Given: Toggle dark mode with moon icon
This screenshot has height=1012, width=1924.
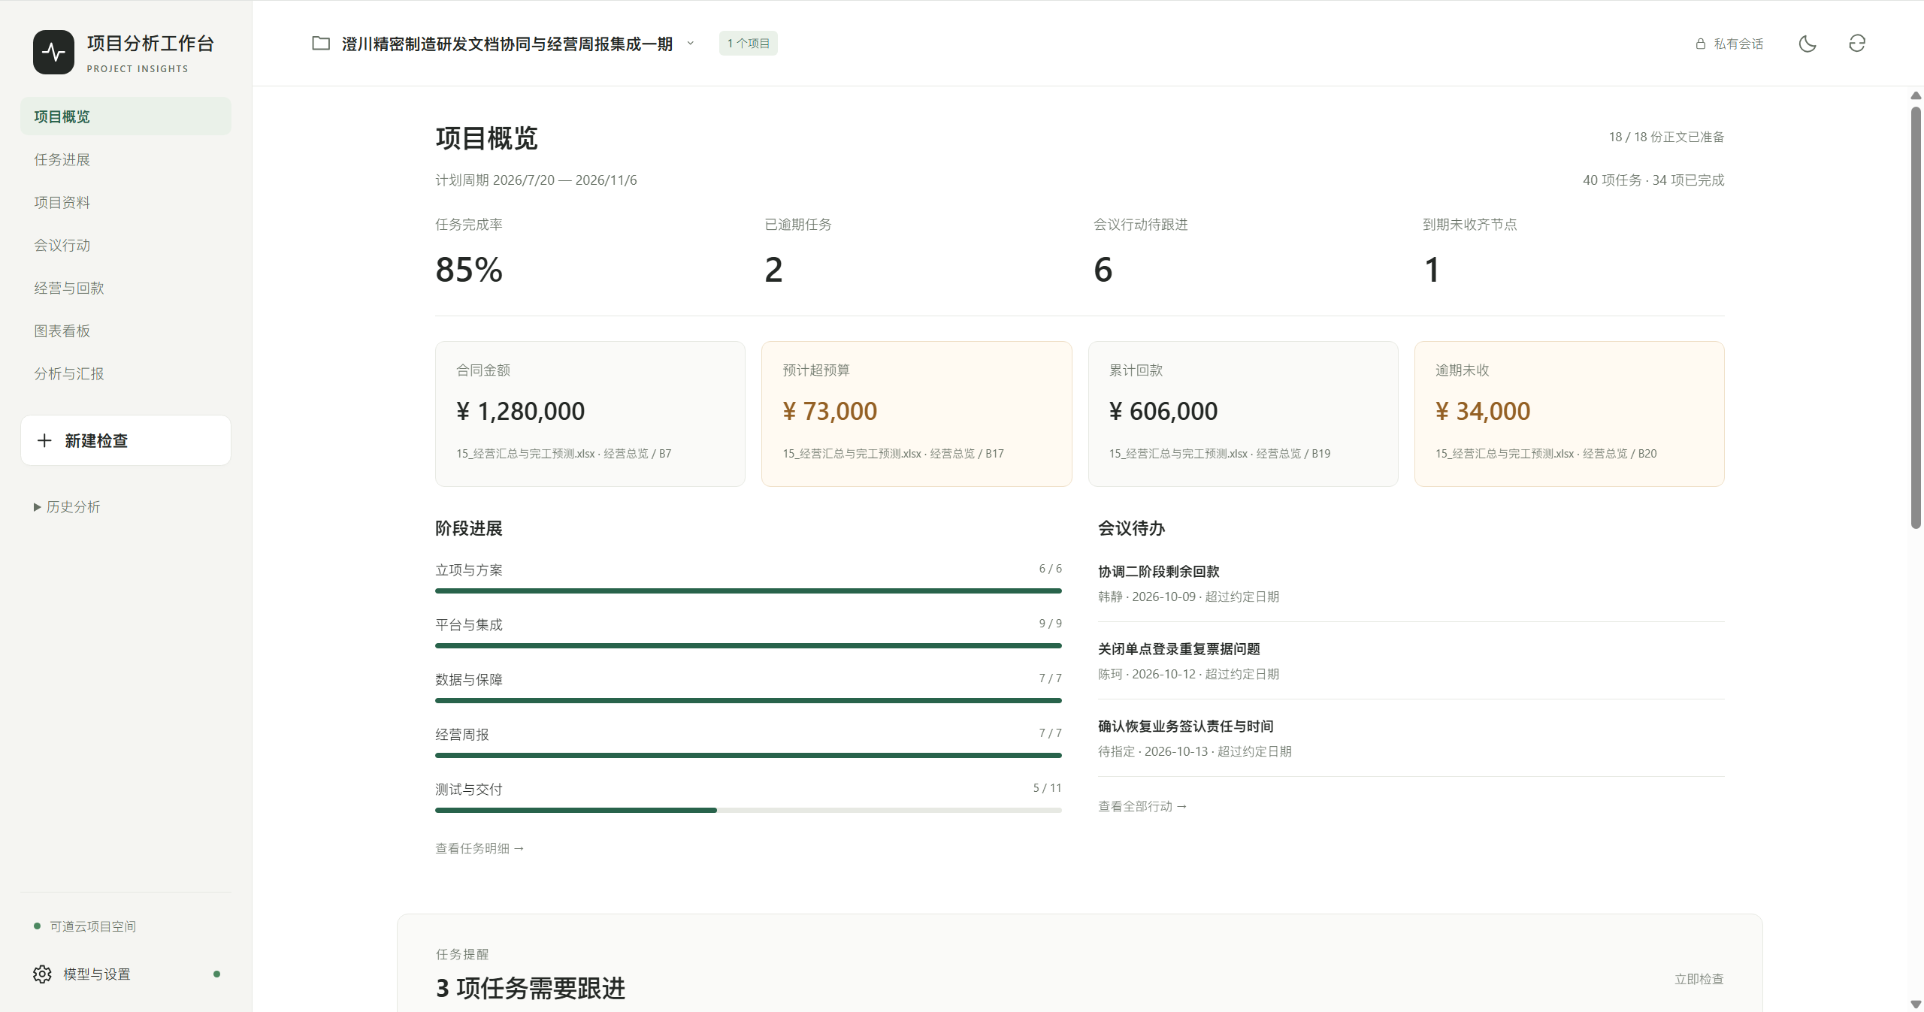Looking at the screenshot, I should (1808, 44).
